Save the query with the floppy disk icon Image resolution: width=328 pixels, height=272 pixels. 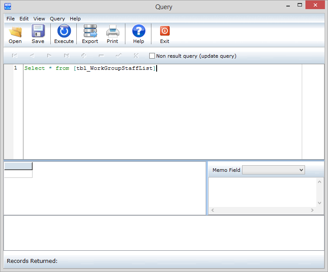38,32
